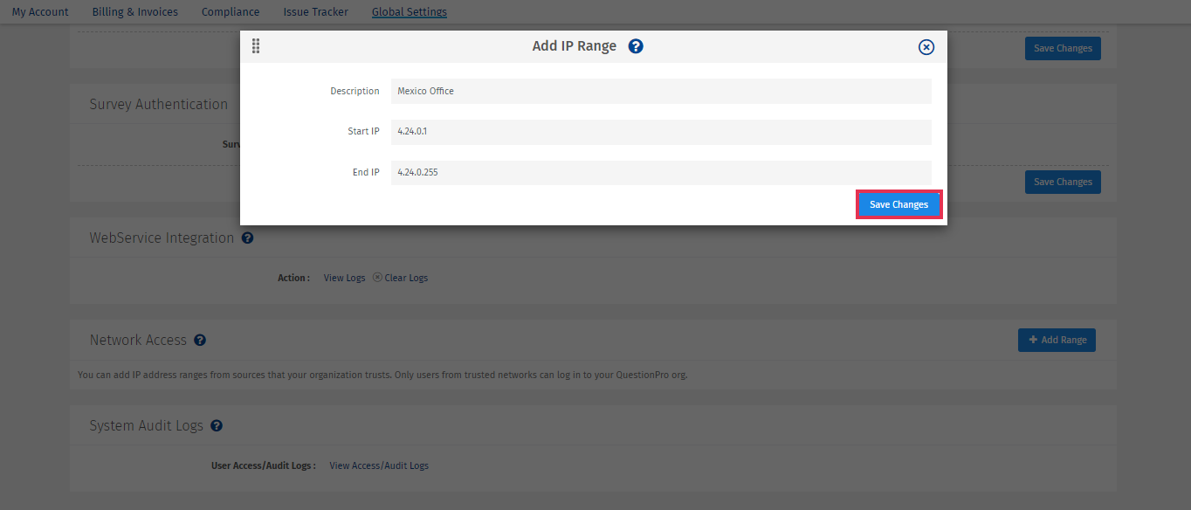This screenshot has width=1191, height=510.
Task: Click the WebService Integration heading
Action: 162,238
